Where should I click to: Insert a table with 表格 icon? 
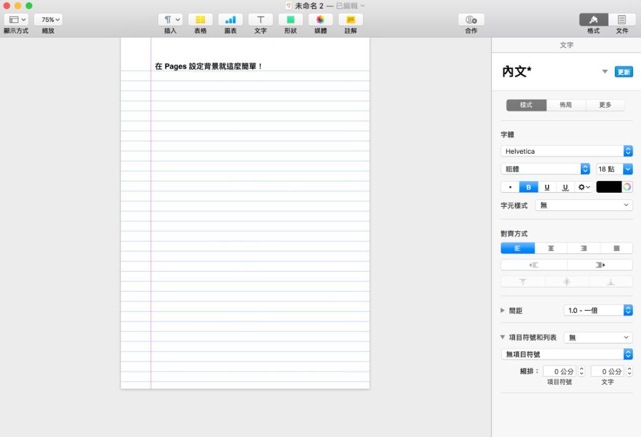[200, 19]
